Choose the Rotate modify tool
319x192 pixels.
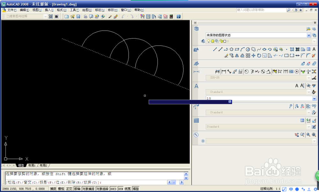tap(259, 55)
